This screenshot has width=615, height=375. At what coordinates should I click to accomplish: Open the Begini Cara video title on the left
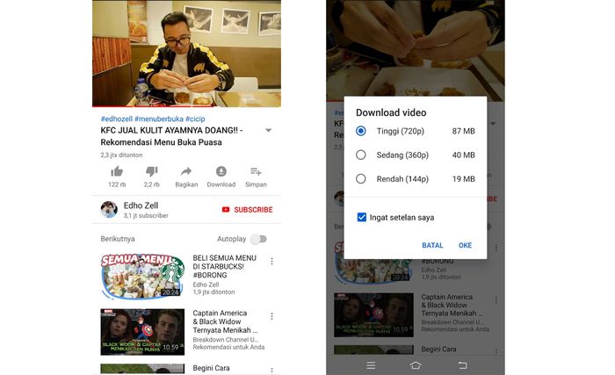[211, 368]
